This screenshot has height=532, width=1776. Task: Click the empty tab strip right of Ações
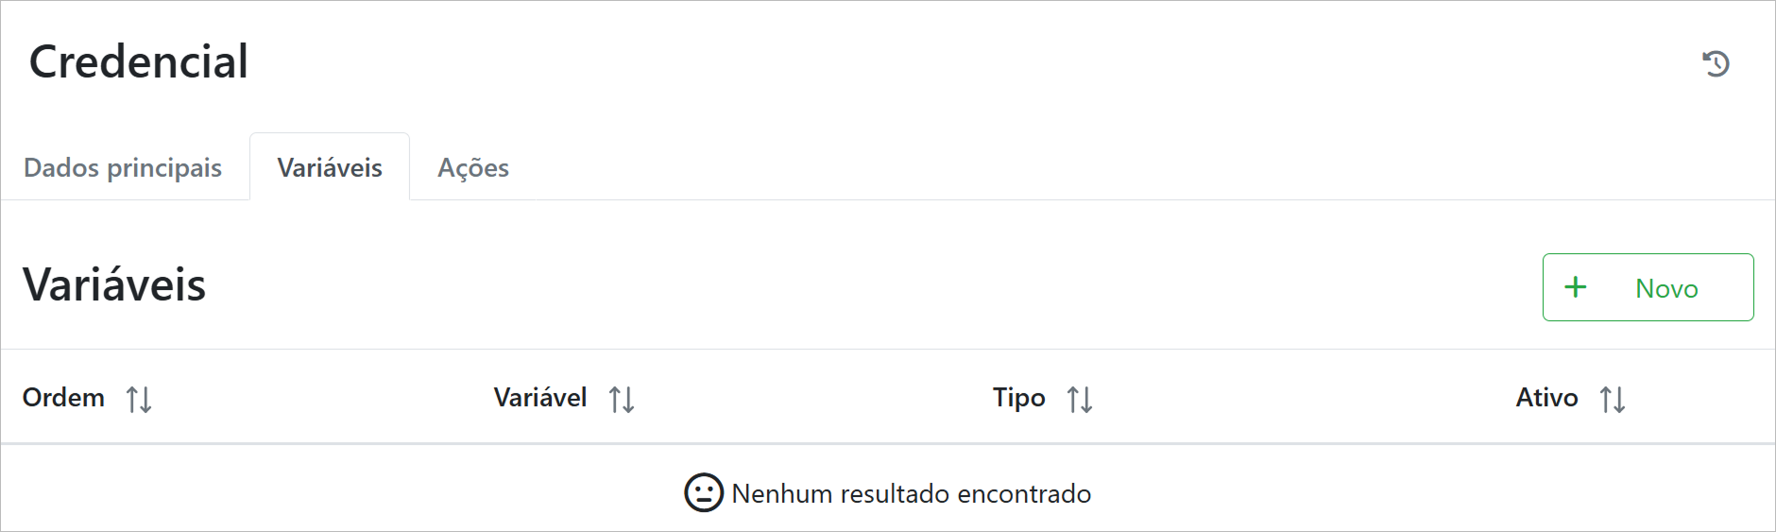(1134, 168)
